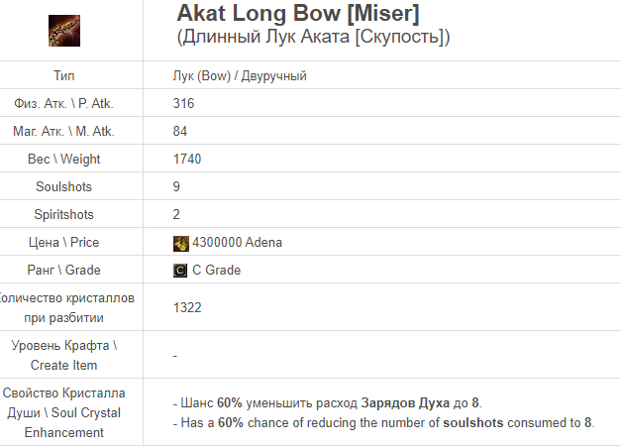Screen dimensions: 621x448
Task: Click the Soulshots row label
Action: [63, 186]
